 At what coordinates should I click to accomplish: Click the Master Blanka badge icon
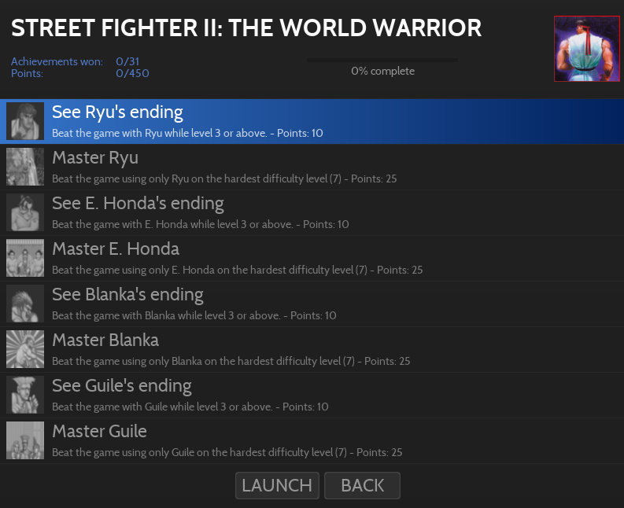pyautogui.click(x=25, y=349)
